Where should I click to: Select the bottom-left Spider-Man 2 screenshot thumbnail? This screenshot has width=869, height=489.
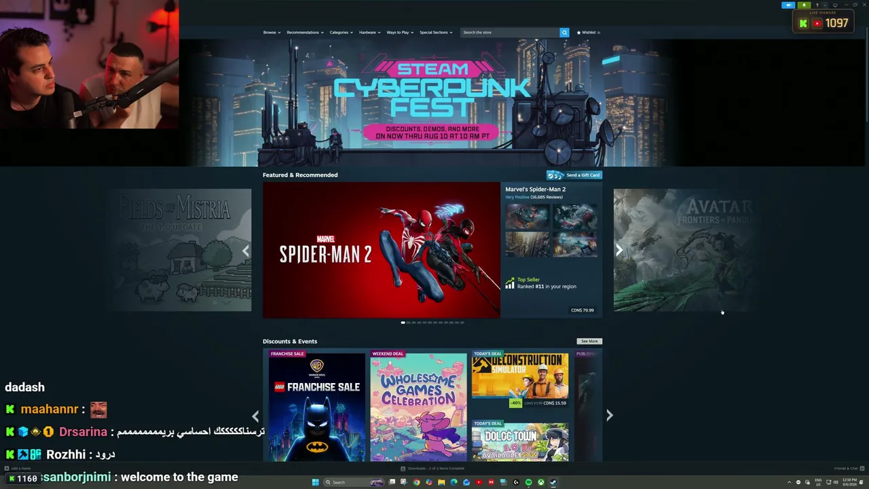click(x=527, y=244)
